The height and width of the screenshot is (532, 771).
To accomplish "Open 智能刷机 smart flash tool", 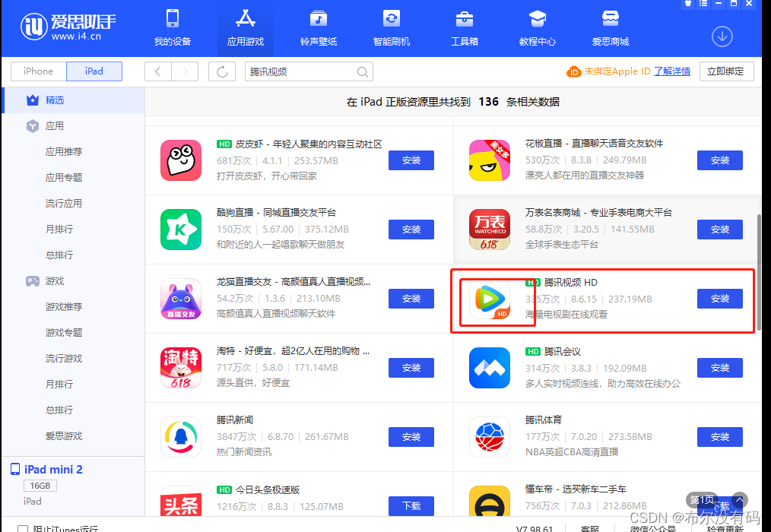I will point(392,27).
